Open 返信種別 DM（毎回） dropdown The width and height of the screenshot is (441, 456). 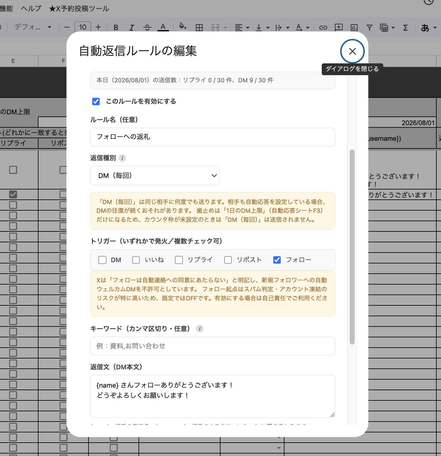(x=155, y=176)
